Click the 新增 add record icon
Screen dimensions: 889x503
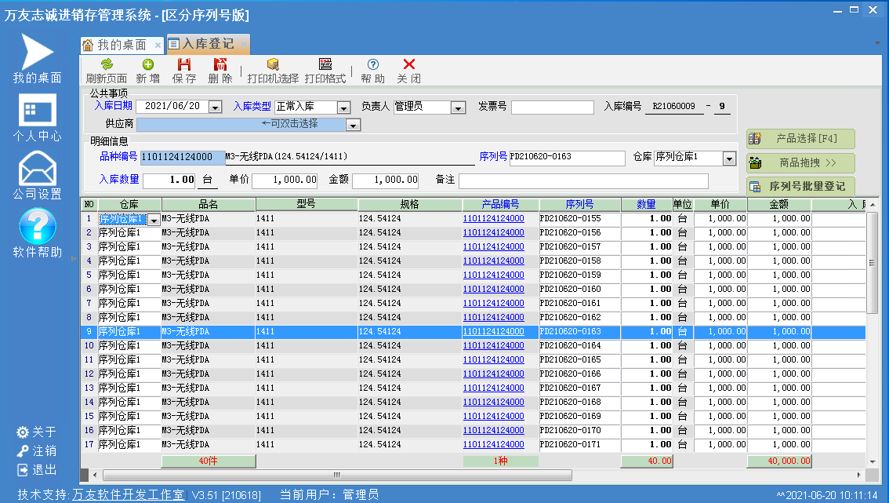click(147, 65)
